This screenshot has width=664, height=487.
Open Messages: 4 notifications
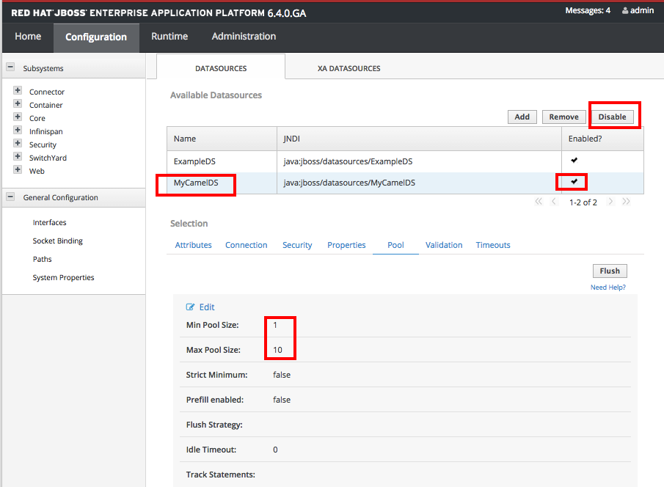point(588,10)
